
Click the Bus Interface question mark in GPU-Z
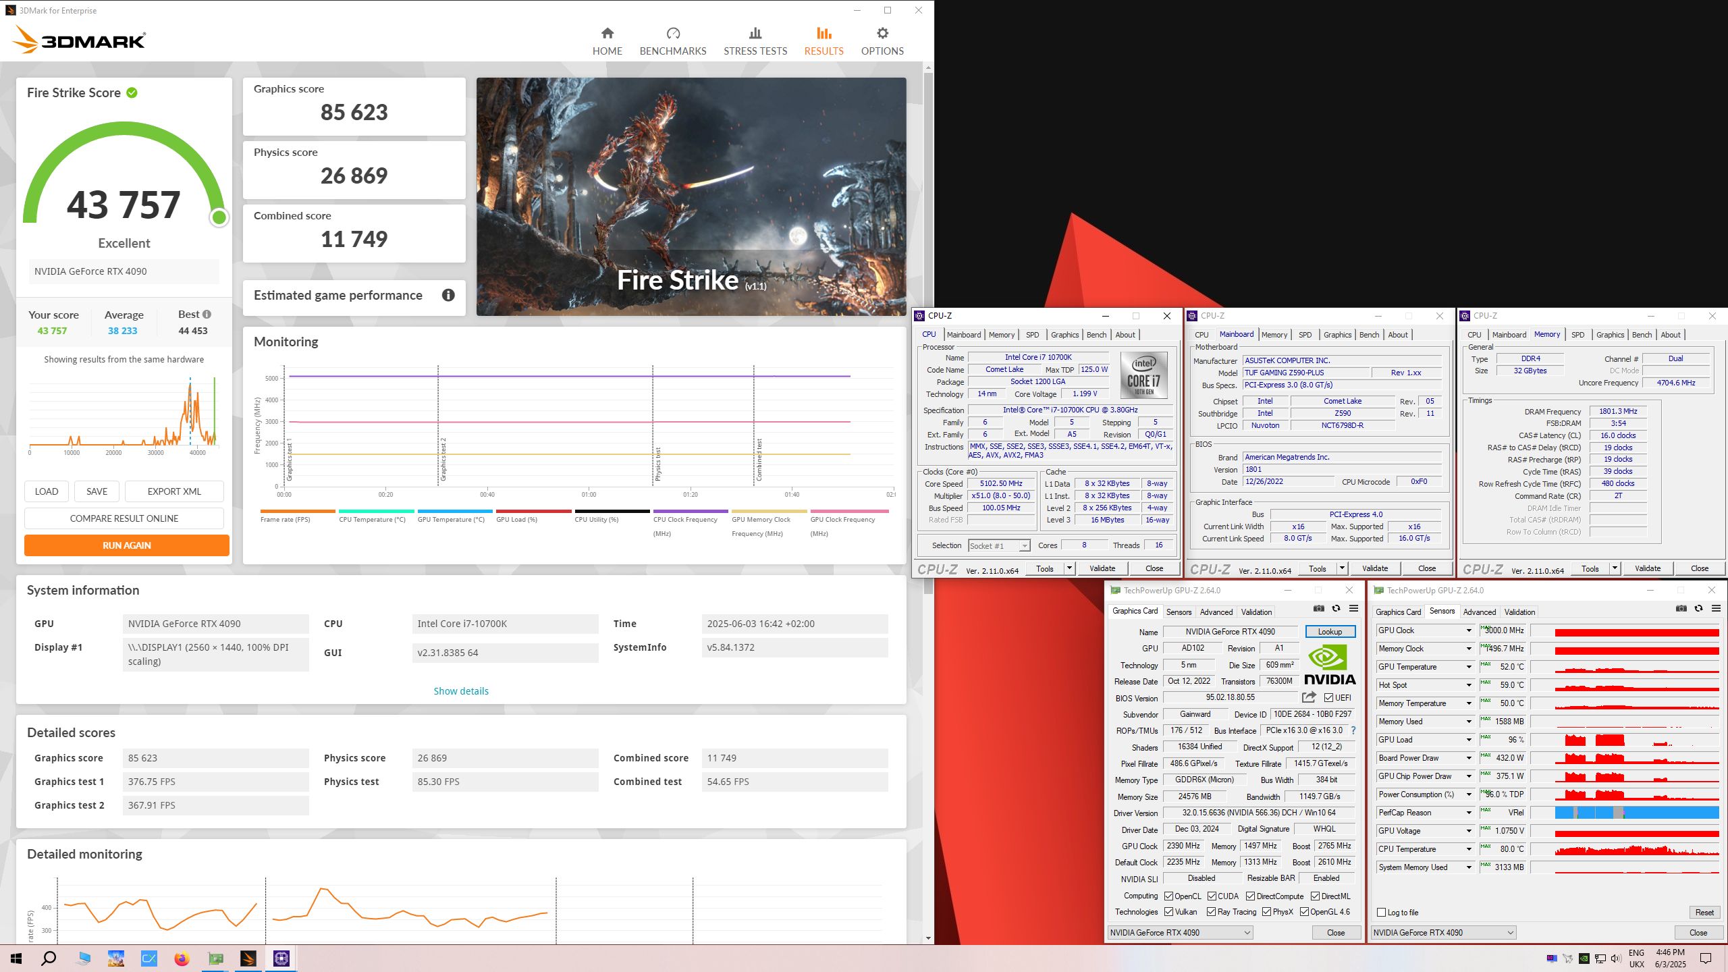click(1353, 730)
